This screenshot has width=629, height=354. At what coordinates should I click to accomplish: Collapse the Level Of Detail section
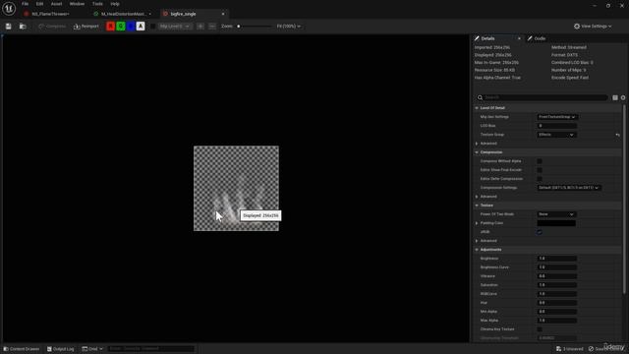click(x=477, y=108)
